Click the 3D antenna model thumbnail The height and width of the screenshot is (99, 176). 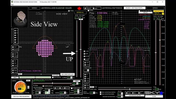point(20,17)
